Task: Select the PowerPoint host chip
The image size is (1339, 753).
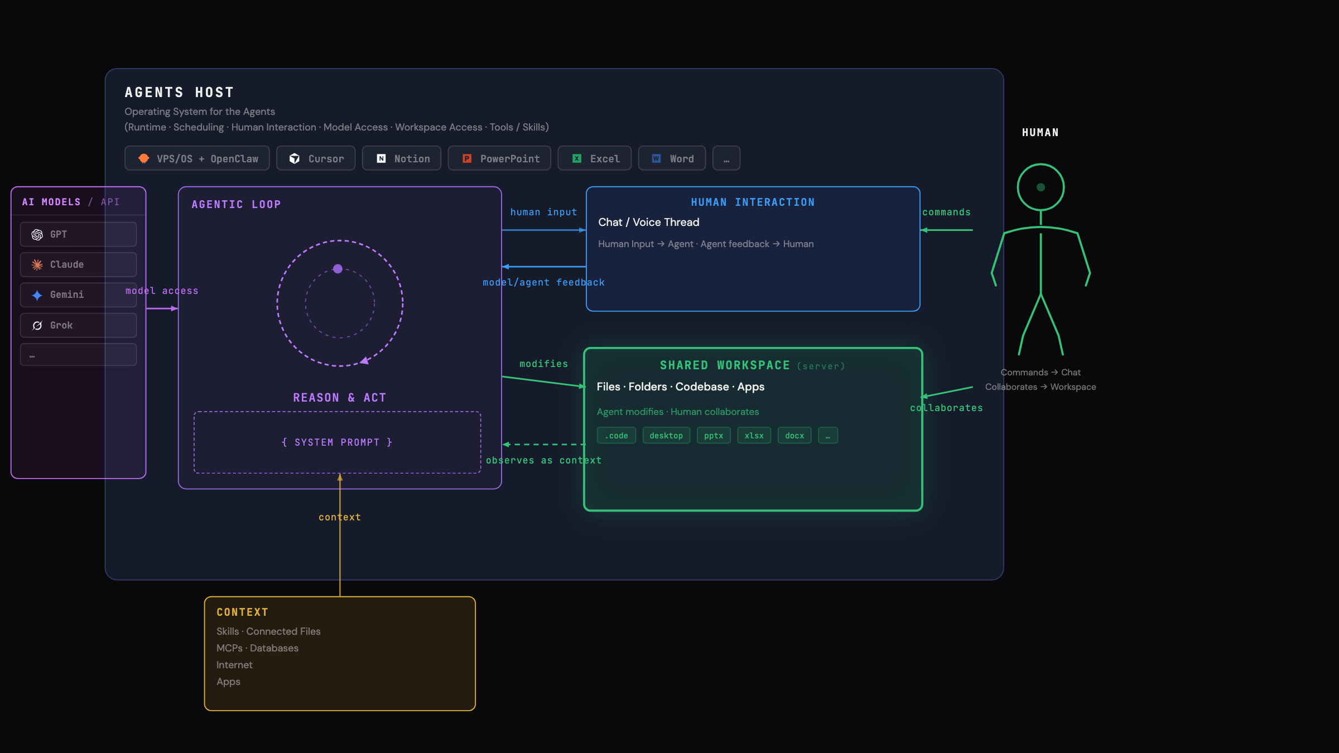Action: coord(499,158)
